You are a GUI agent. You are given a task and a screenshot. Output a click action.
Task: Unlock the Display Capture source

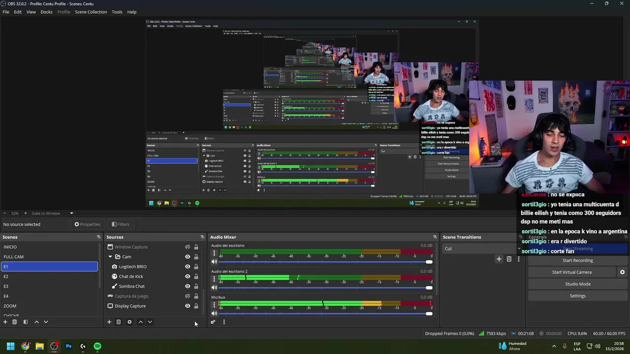tap(196, 306)
